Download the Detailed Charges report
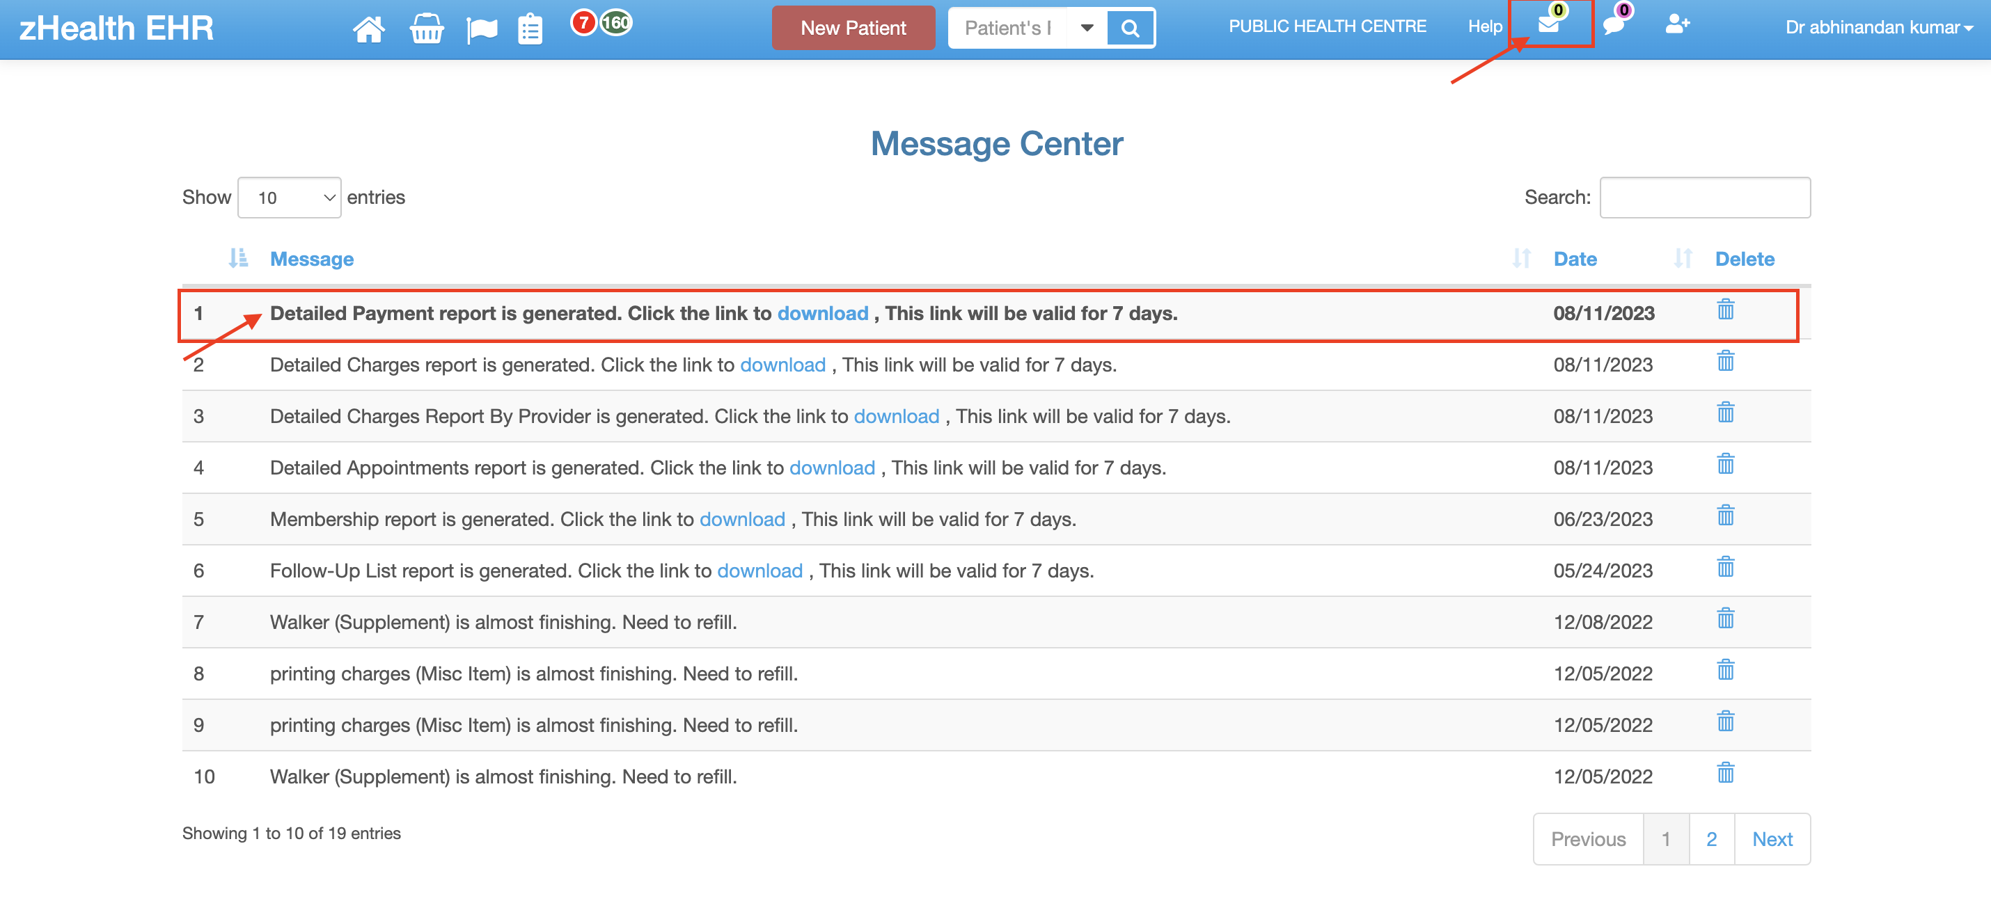This screenshot has height=917, width=1991. 783,365
